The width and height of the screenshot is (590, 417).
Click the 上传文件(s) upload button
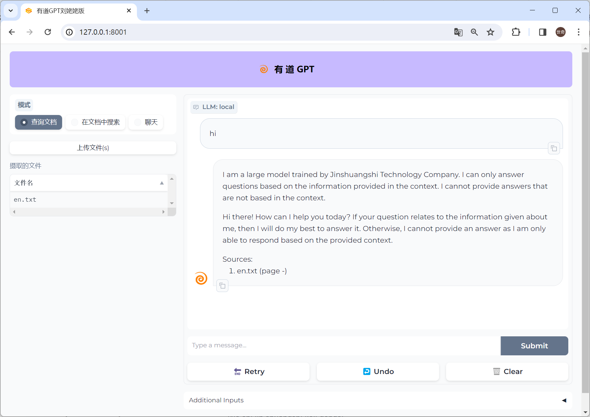[93, 148]
